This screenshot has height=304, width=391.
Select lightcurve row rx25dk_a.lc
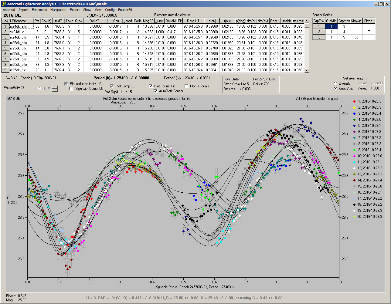(153, 43)
